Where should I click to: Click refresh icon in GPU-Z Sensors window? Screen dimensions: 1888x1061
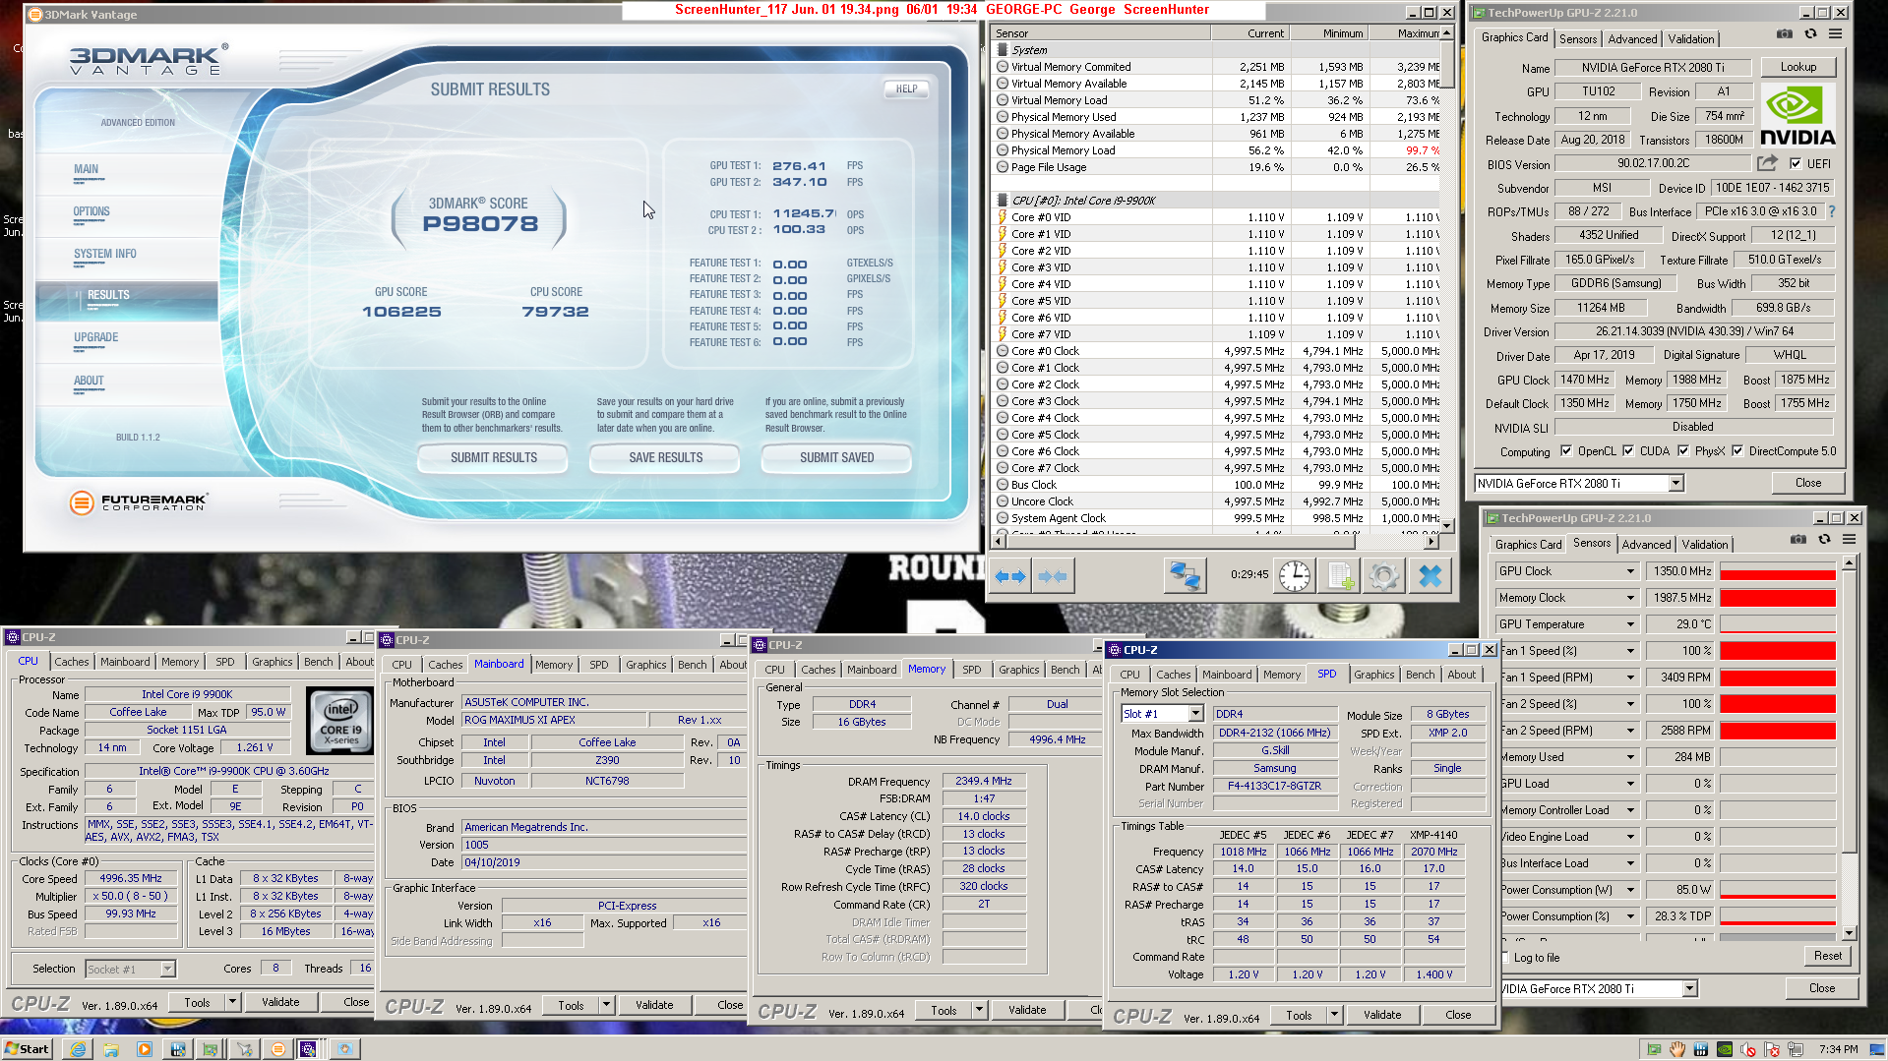(1824, 540)
